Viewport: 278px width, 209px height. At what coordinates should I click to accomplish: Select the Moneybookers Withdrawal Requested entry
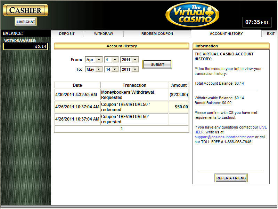pyautogui.click(x=134, y=95)
